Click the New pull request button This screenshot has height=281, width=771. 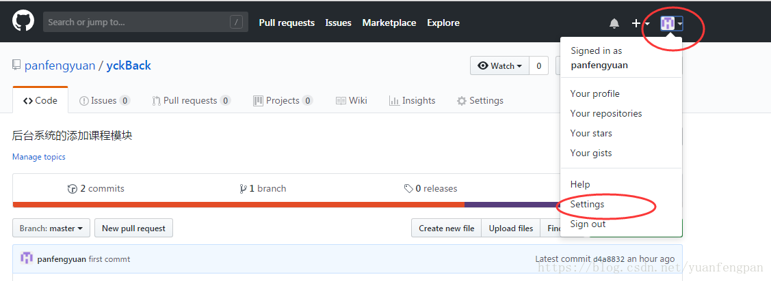point(134,228)
